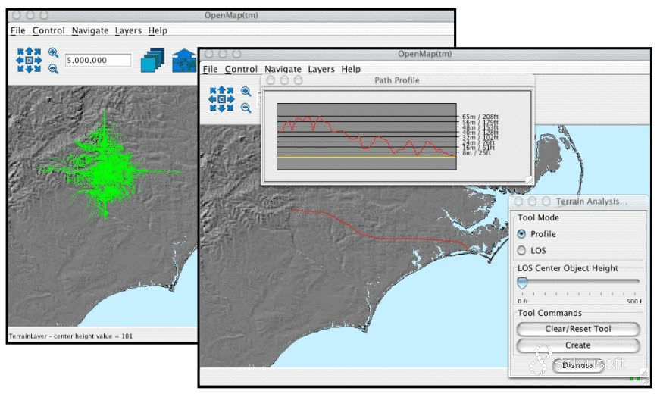Open Navigate menu in front OpenMap window
Screen dimensions: 660x397
pyautogui.click(x=283, y=69)
